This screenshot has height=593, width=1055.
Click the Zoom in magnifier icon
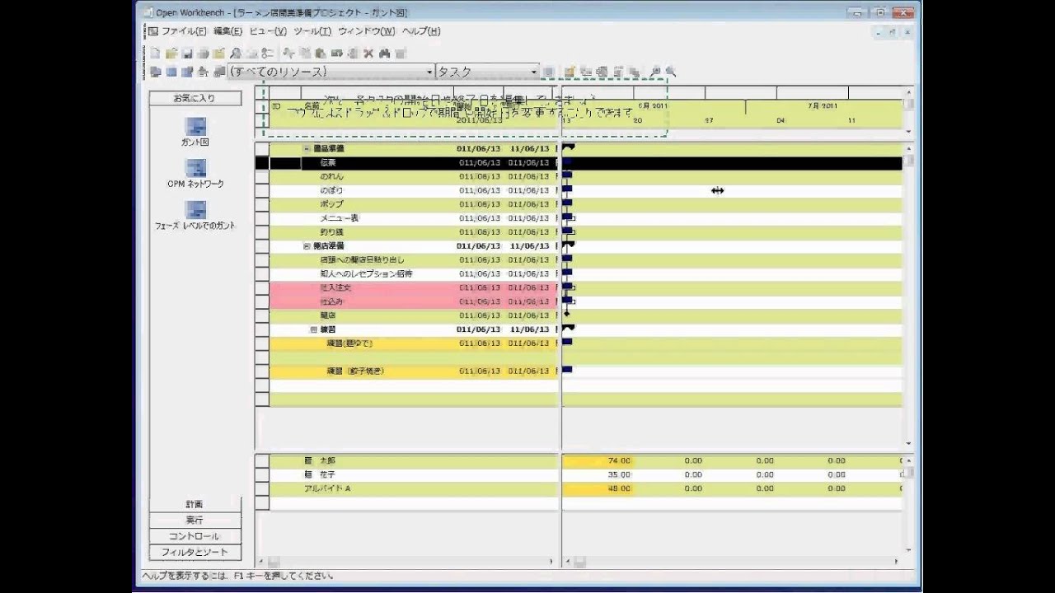655,72
